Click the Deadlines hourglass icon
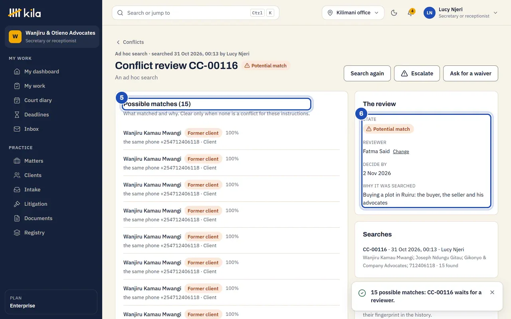 point(17,114)
